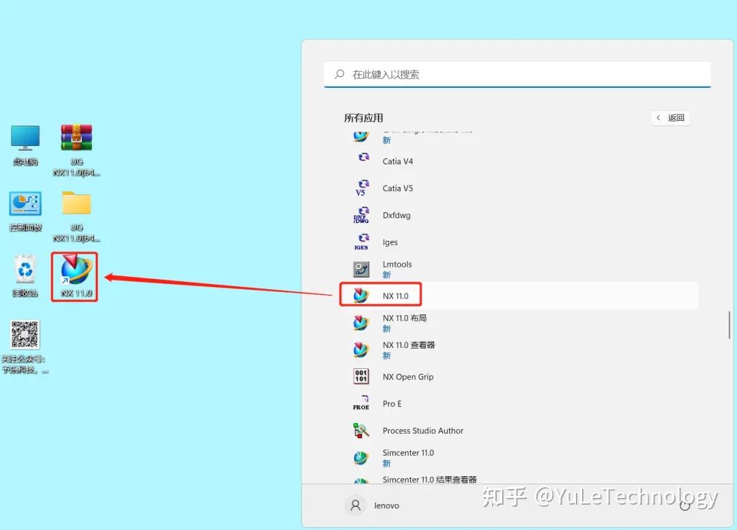The width and height of the screenshot is (737, 530).
Task: Select the UG NX11.0 WinRAR archive
Action: click(76, 136)
